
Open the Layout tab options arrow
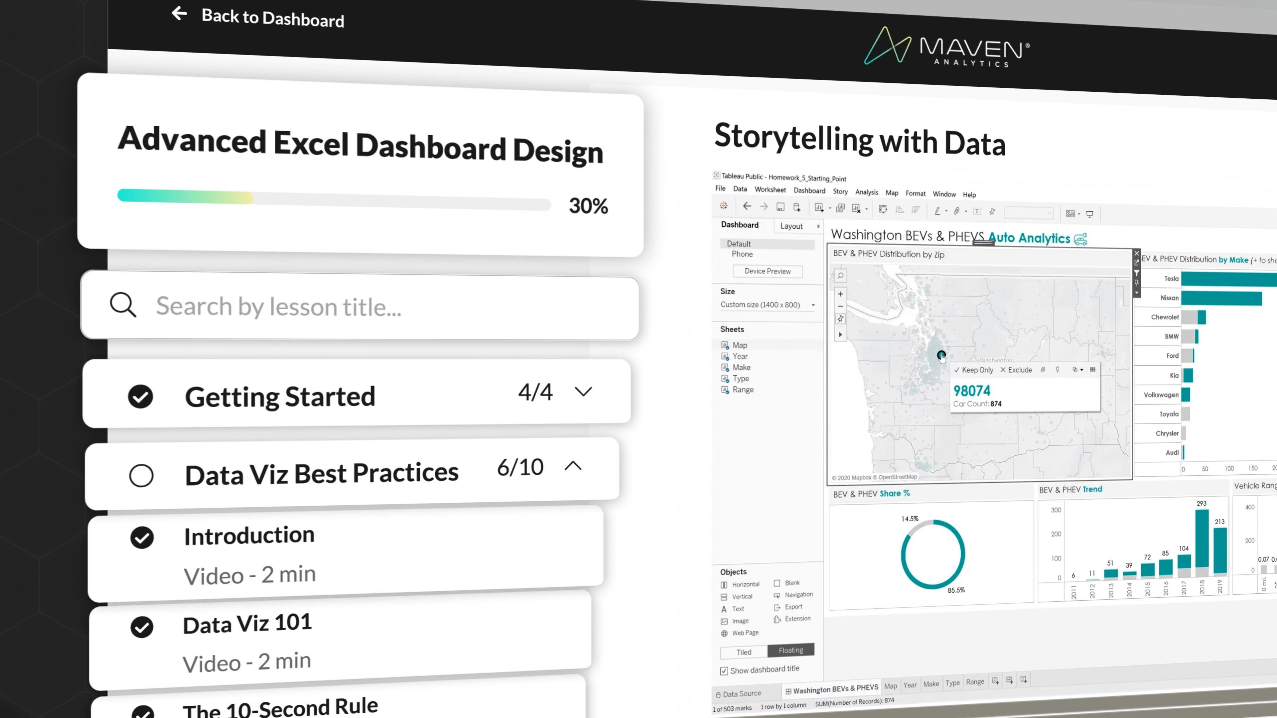click(x=818, y=226)
